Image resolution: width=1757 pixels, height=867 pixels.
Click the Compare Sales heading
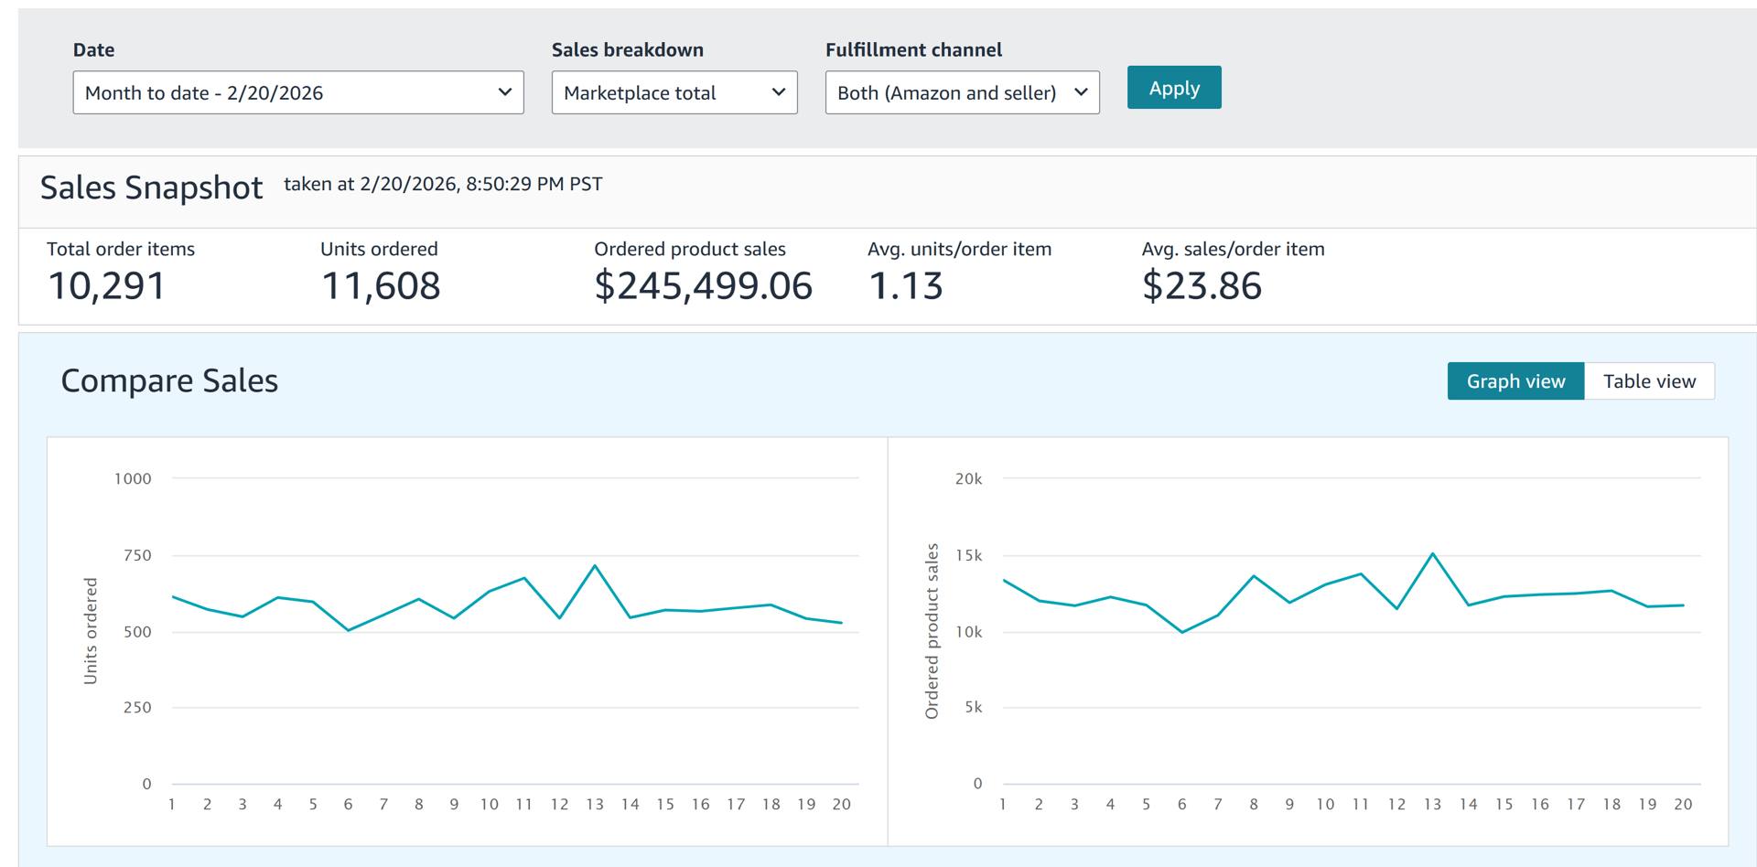pos(169,380)
